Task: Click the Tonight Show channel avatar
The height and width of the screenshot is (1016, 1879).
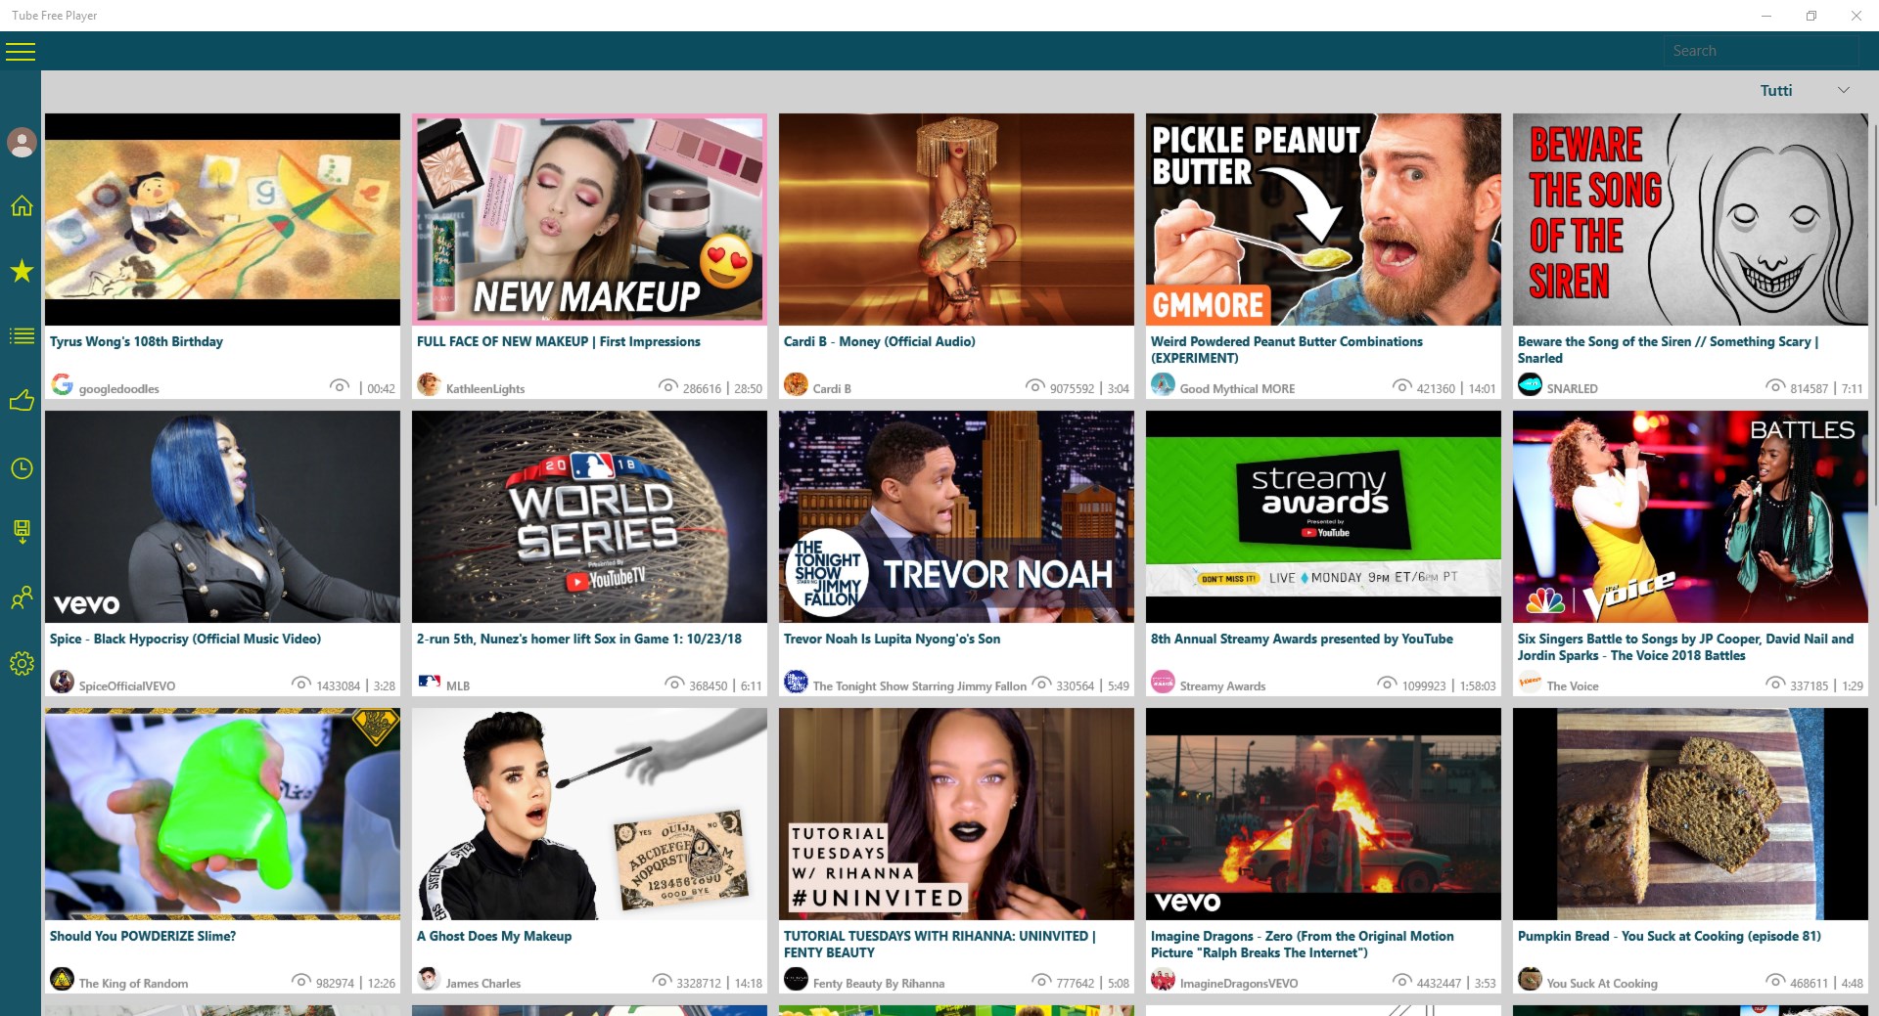Action: tap(796, 682)
